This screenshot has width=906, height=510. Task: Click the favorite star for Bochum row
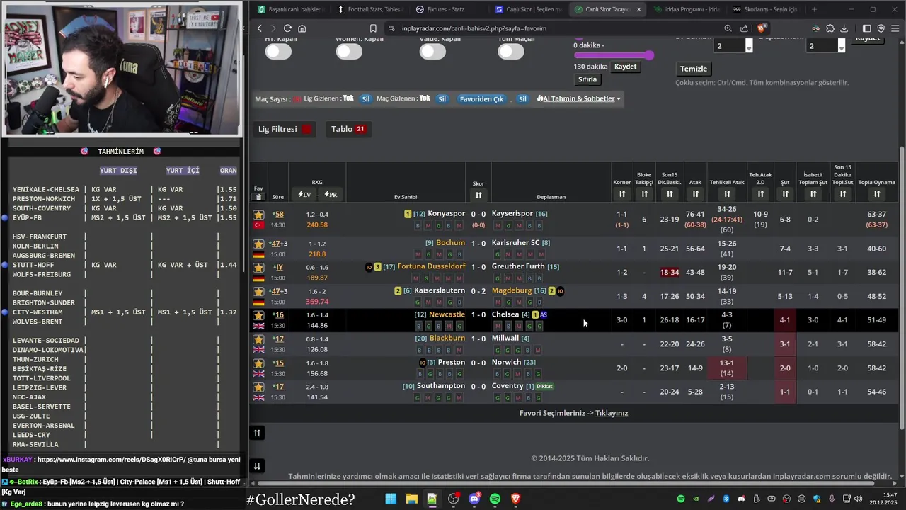point(258,244)
